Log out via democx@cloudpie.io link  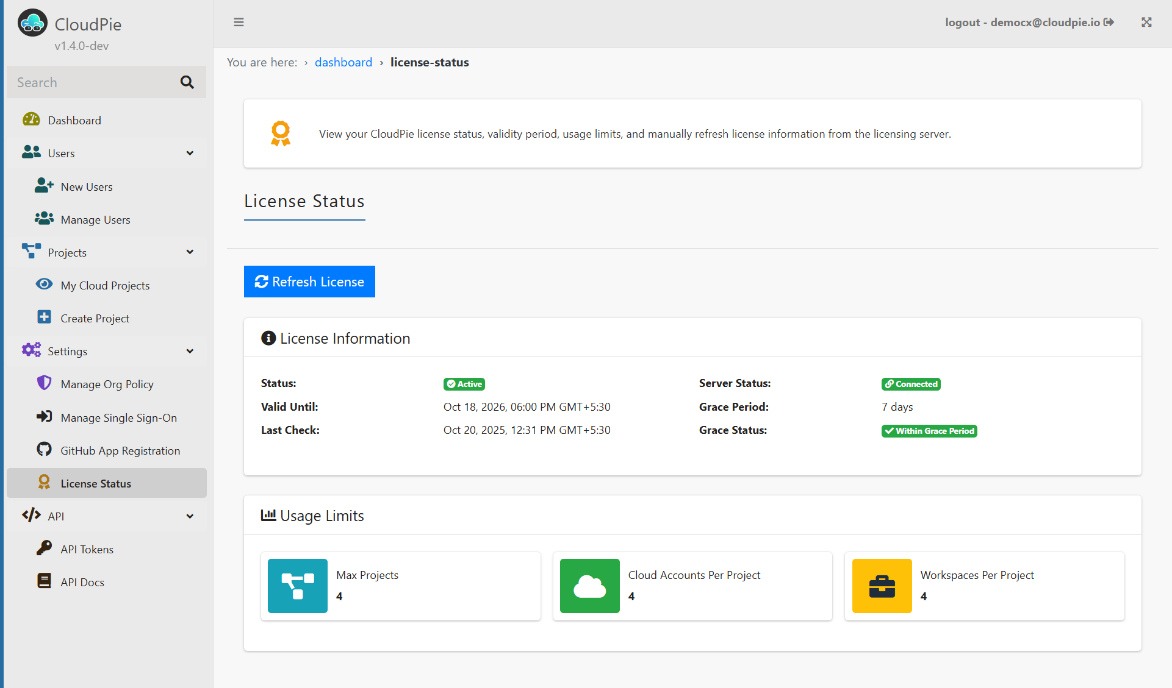point(1029,23)
